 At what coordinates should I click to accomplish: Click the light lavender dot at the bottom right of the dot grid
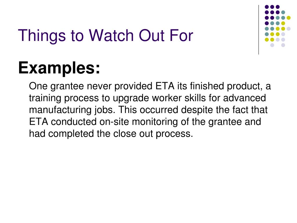(283, 45)
